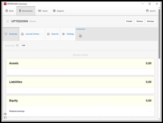The image size is (163, 123).
Task: Click the Businesses building icon
Action: 20,11
